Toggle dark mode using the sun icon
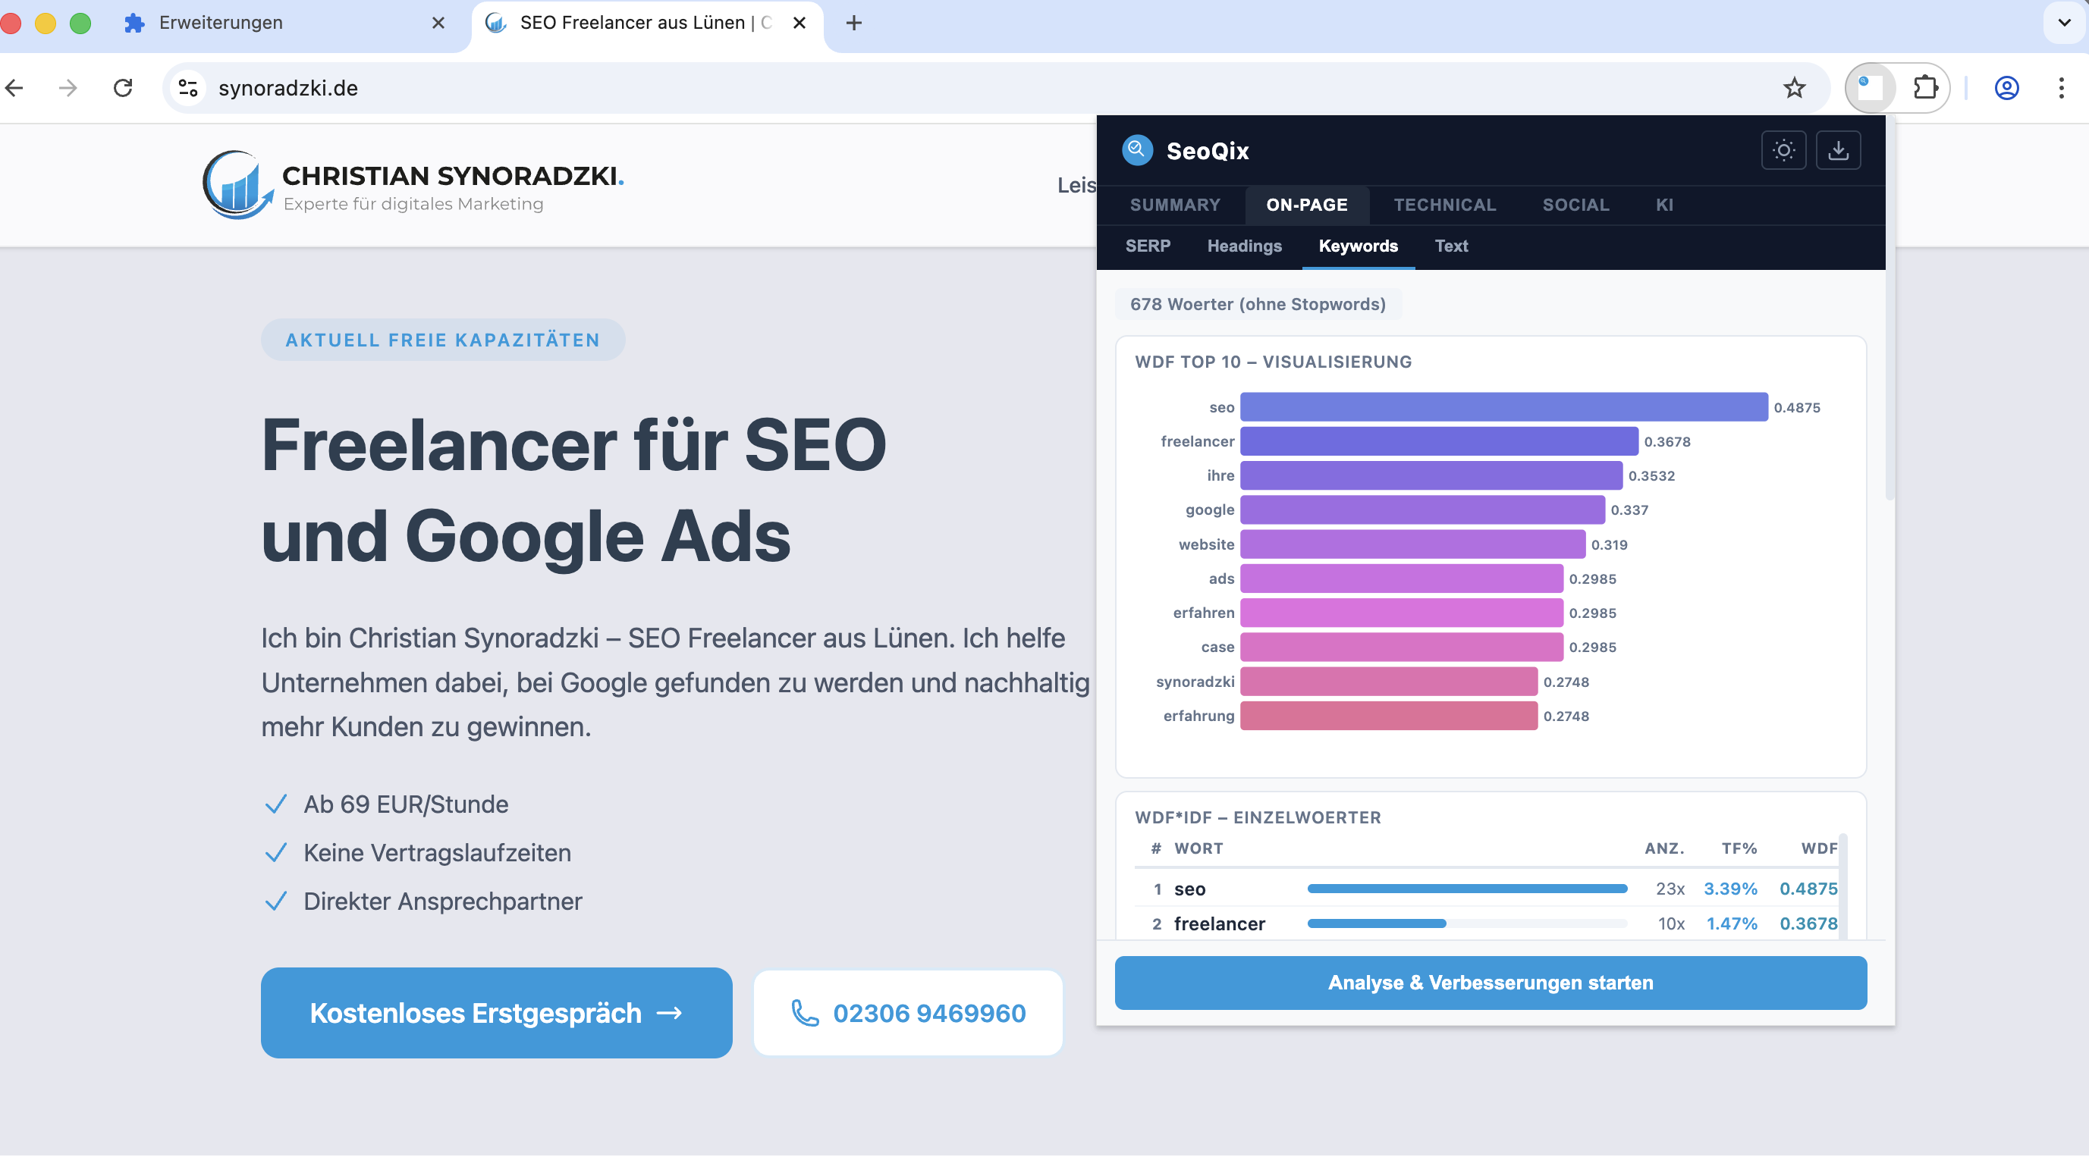Viewport: 2089px width, 1157px height. click(x=1783, y=150)
